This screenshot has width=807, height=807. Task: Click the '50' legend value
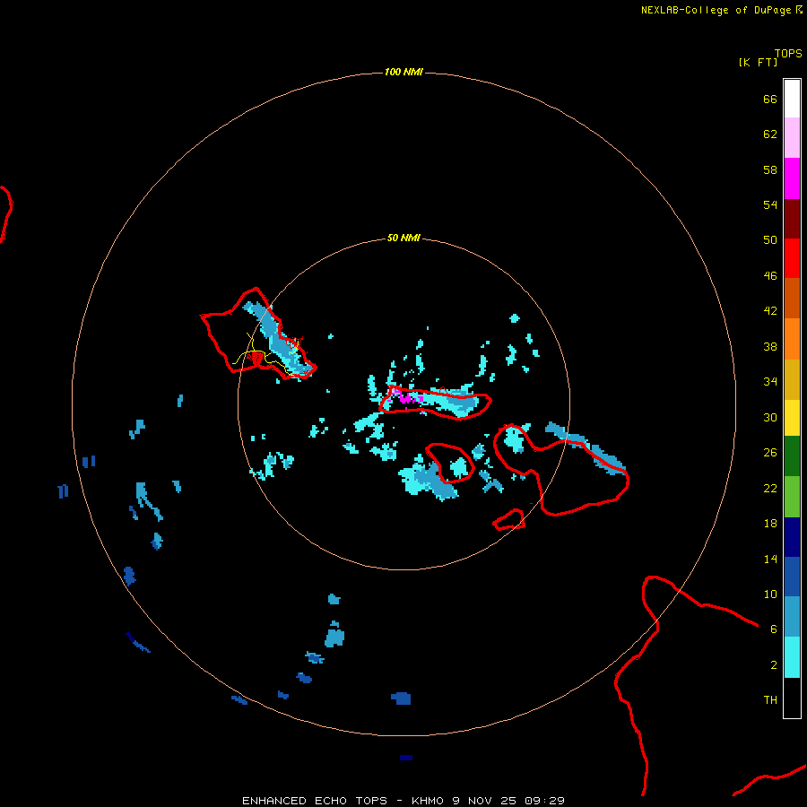(x=770, y=240)
